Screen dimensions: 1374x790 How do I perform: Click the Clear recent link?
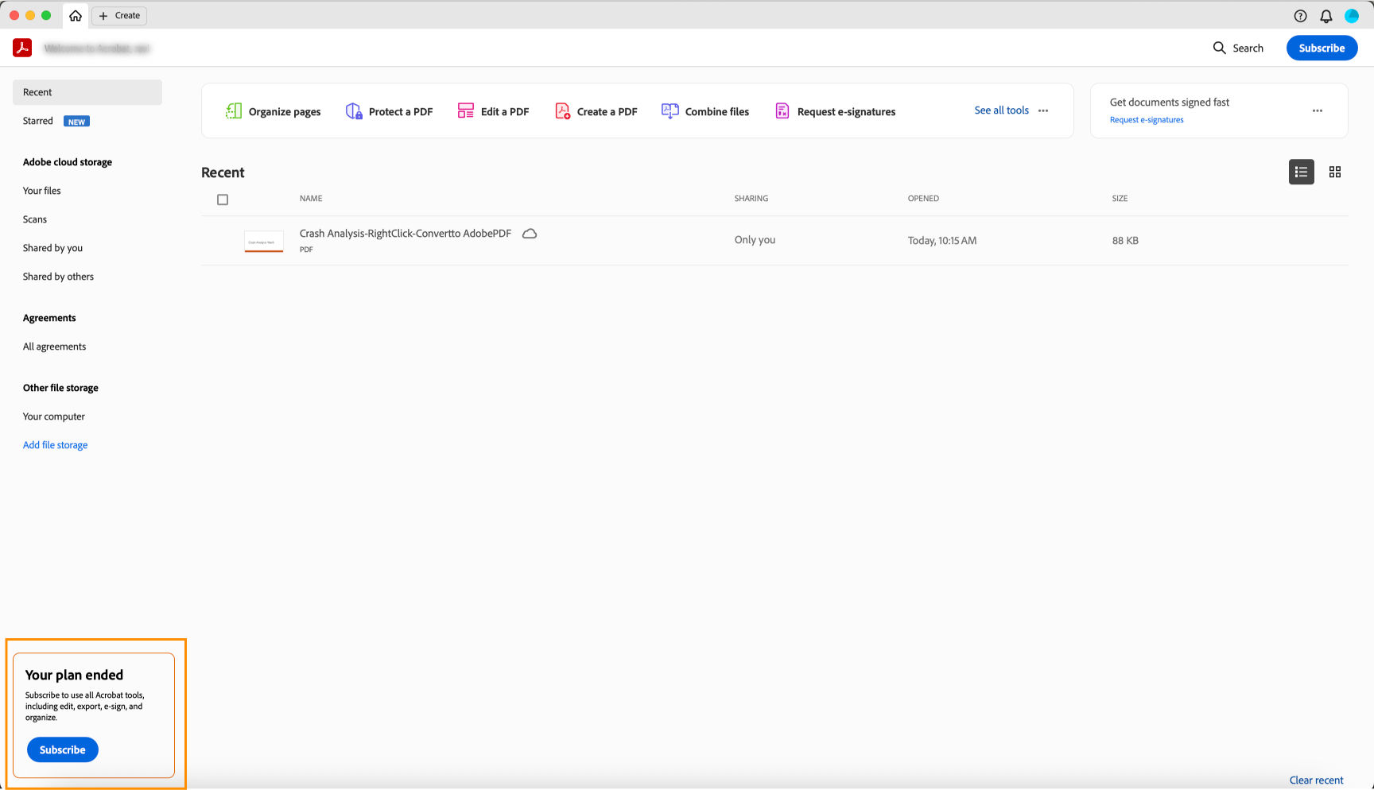point(1316,780)
